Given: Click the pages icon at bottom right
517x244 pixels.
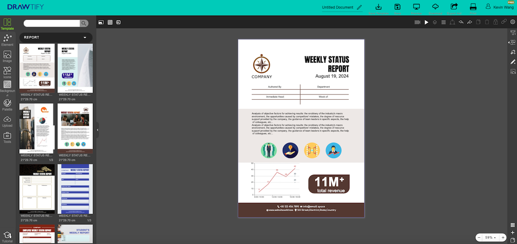Looking at the screenshot, I should coord(512,240).
